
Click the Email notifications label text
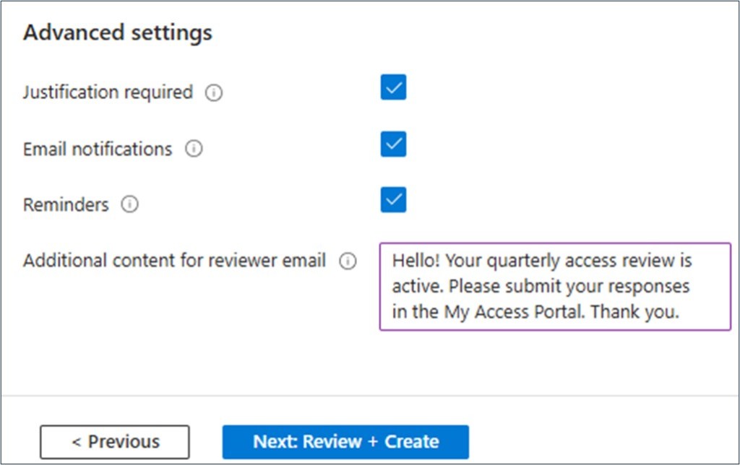click(x=98, y=149)
